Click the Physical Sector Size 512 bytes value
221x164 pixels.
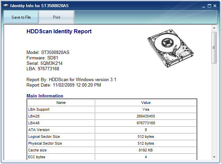(x=146, y=143)
